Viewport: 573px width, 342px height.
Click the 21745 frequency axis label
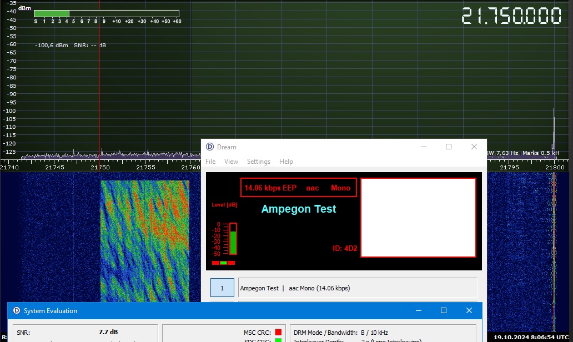coord(54,167)
